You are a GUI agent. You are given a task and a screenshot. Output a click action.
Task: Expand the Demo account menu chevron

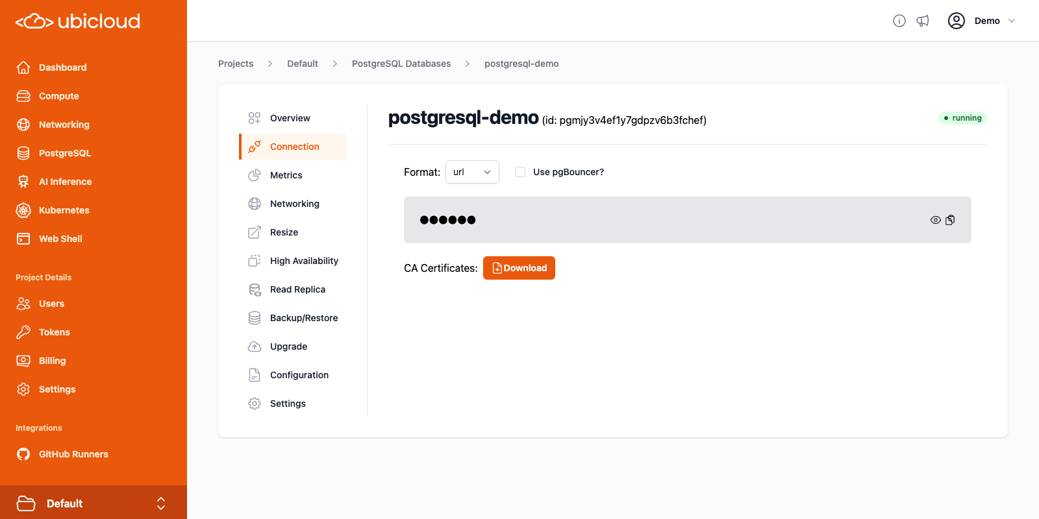[x=1012, y=21]
